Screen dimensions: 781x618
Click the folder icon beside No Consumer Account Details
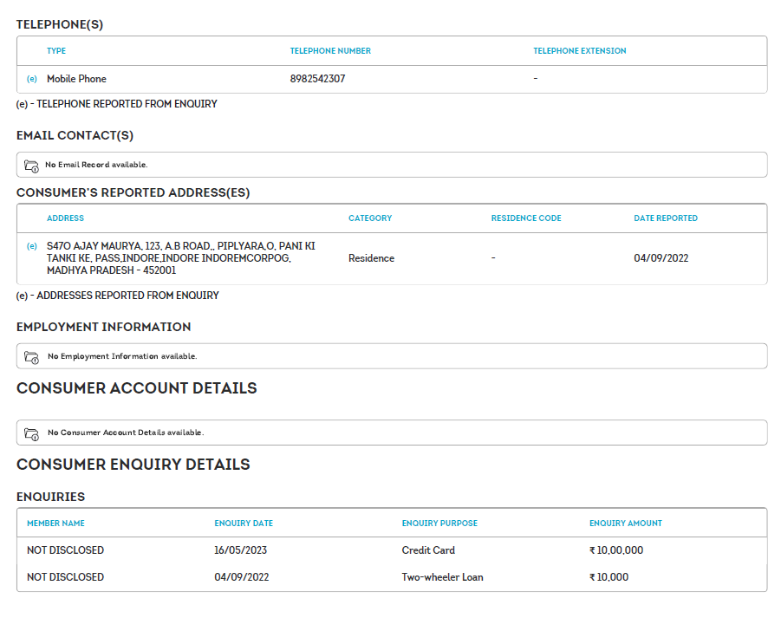pyautogui.click(x=31, y=433)
